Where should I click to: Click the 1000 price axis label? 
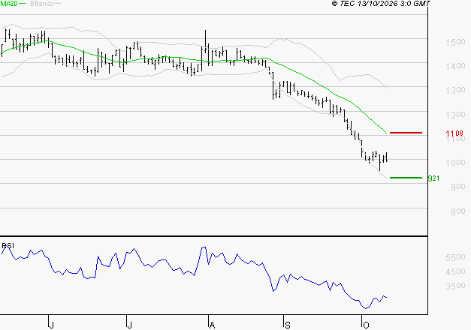coord(455,163)
